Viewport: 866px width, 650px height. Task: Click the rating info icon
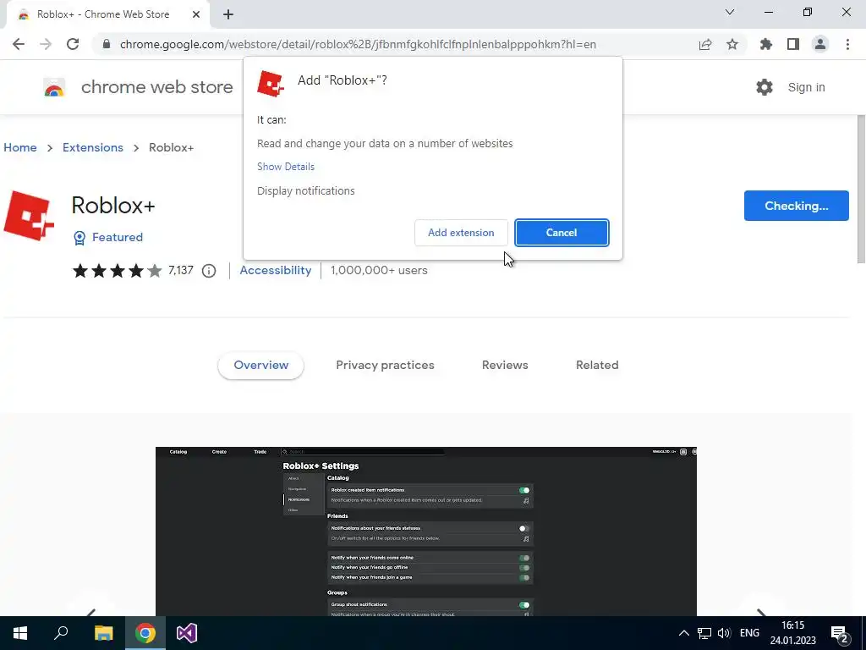(x=209, y=271)
